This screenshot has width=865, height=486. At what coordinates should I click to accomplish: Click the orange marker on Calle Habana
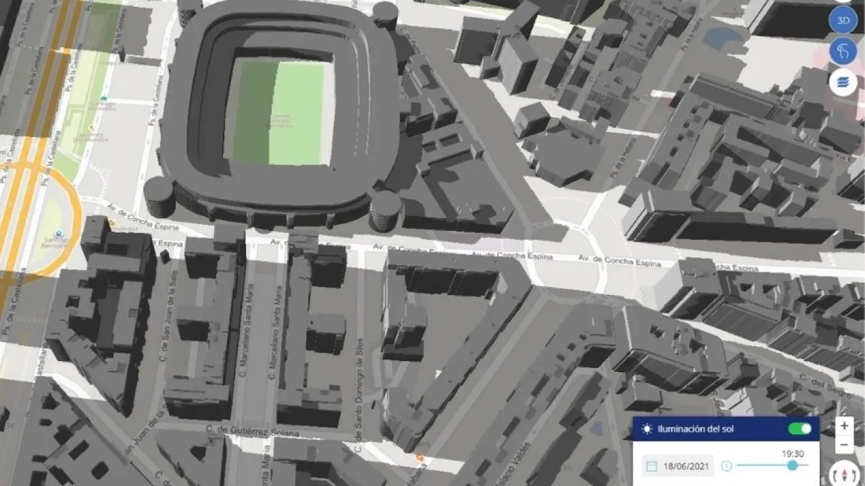click(420, 458)
